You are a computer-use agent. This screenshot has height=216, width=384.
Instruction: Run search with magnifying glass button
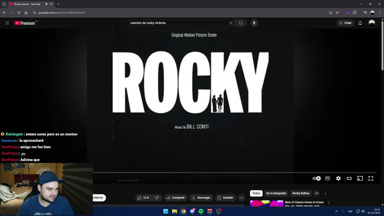point(241,23)
